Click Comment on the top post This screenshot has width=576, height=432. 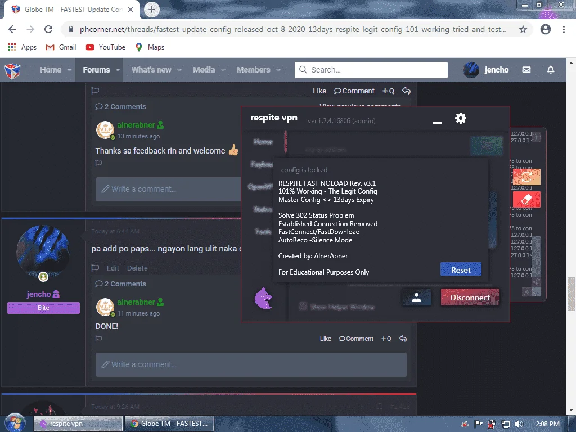[x=354, y=91]
